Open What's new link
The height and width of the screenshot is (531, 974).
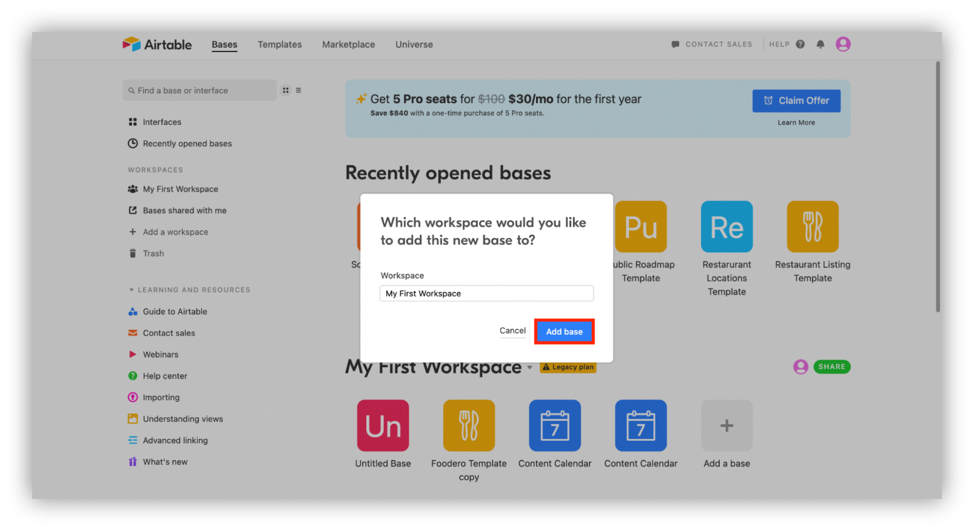(158, 462)
